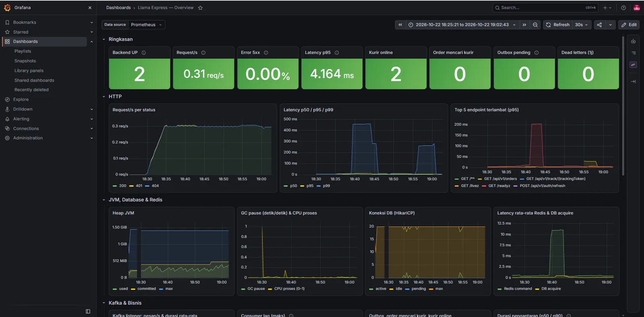The width and height of the screenshot is (644, 317).
Task: Click the committed series color swatch
Action: point(133,289)
